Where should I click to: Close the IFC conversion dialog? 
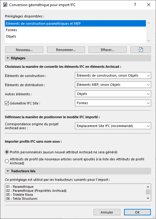[x=149, y=5]
